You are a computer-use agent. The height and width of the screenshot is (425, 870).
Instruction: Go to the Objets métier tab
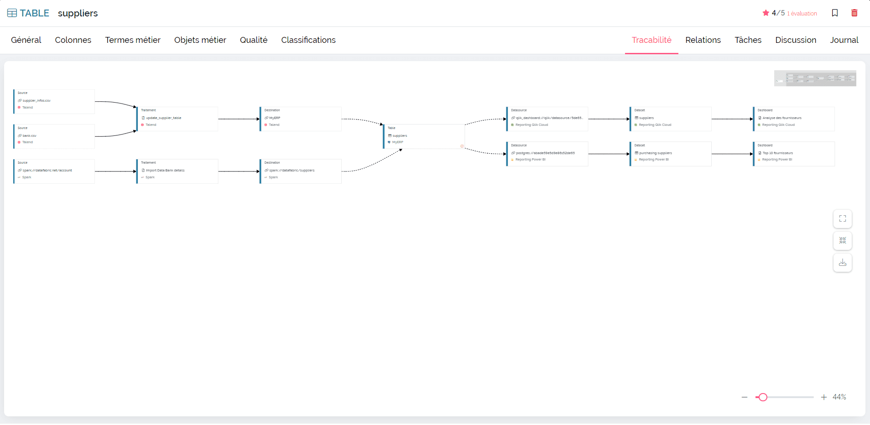coord(200,40)
